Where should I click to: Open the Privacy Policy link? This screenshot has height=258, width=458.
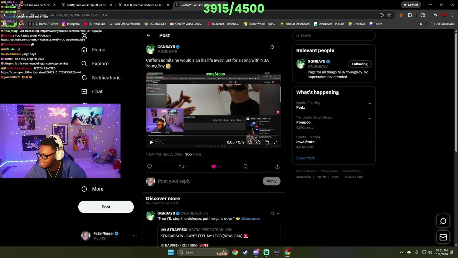(x=330, y=171)
